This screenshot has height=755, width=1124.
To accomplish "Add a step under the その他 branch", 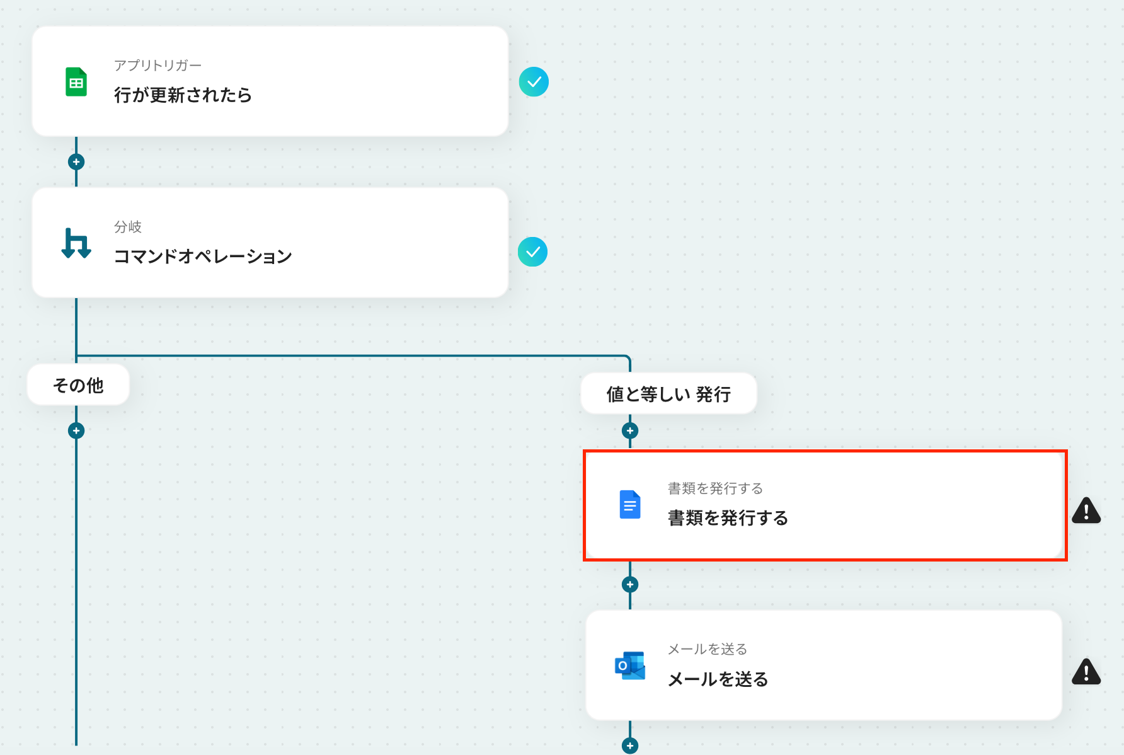I will pos(76,431).
